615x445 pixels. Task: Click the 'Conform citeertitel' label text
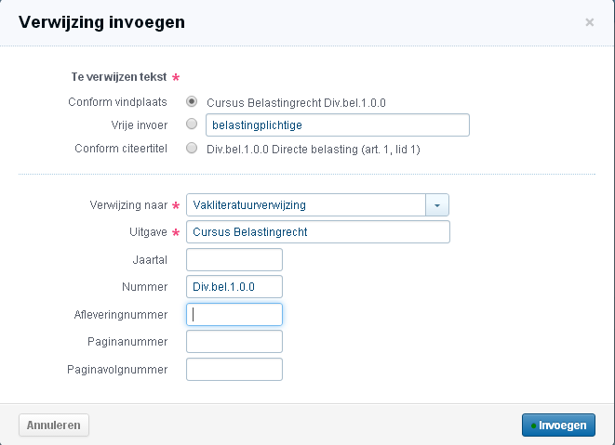[x=121, y=148]
